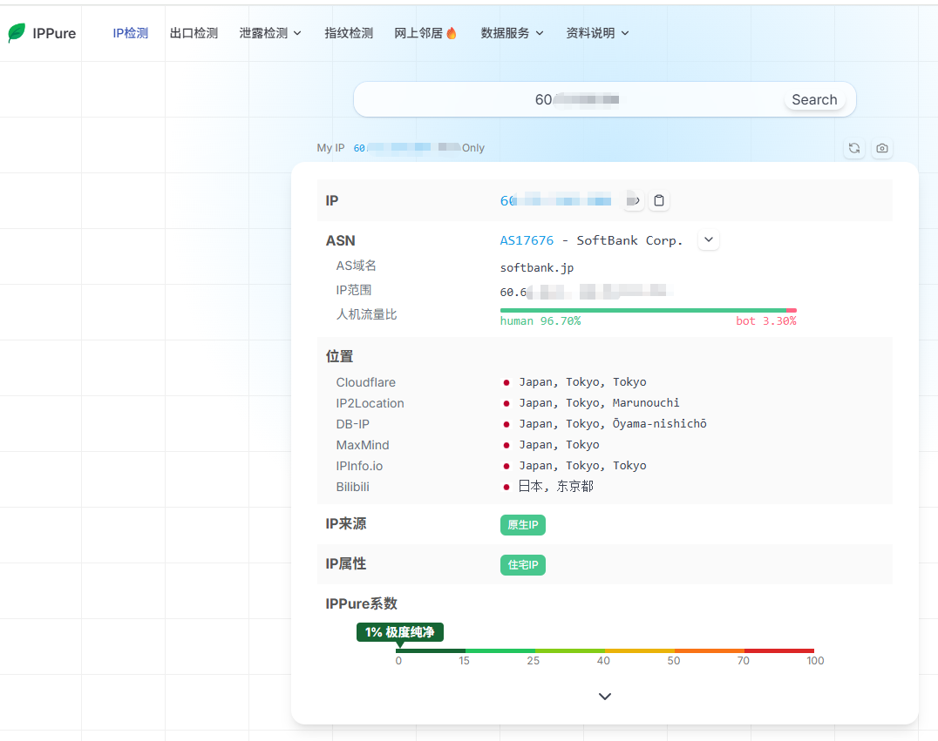Open the AS17676 link

click(527, 240)
